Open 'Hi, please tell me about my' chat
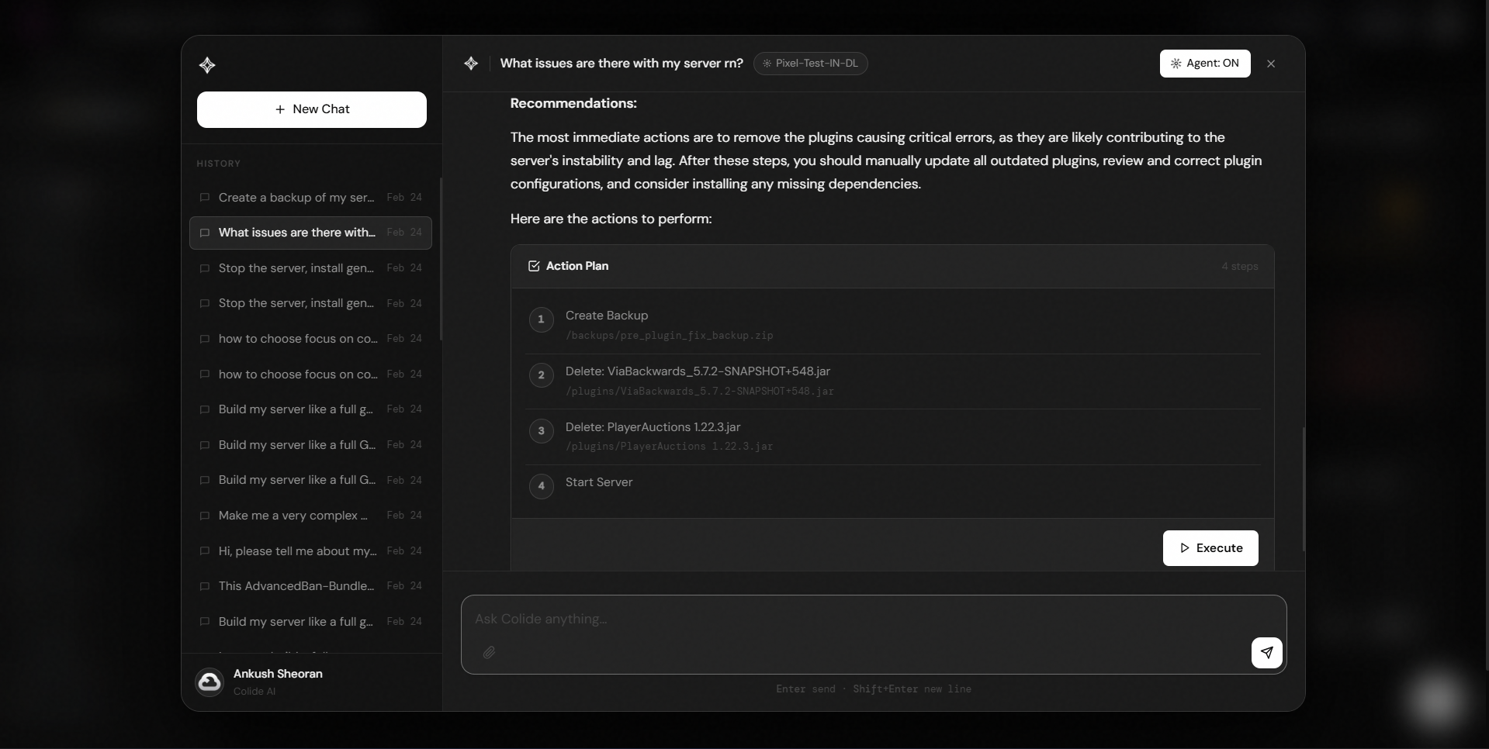This screenshot has height=749, width=1489. click(310, 551)
